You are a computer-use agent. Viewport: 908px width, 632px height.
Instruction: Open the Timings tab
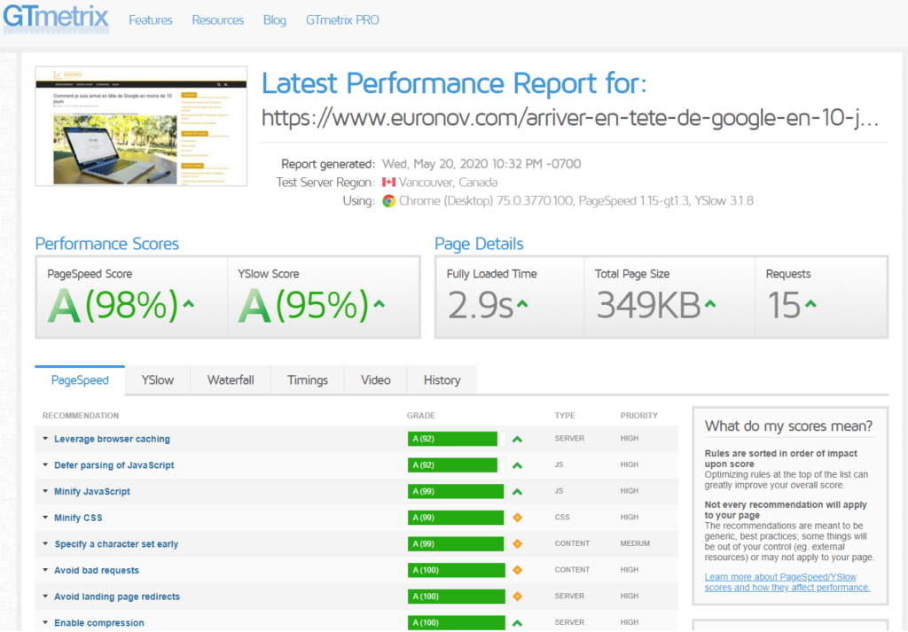(308, 380)
